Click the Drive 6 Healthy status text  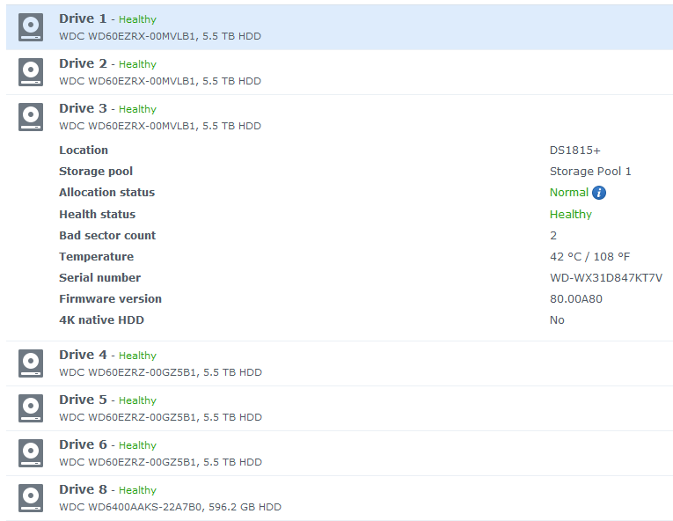[x=137, y=446]
